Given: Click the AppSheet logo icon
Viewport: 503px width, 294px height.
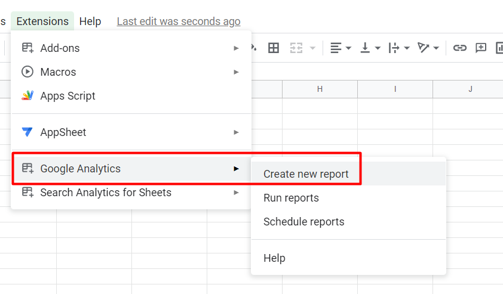Looking at the screenshot, I should pyautogui.click(x=27, y=132).
